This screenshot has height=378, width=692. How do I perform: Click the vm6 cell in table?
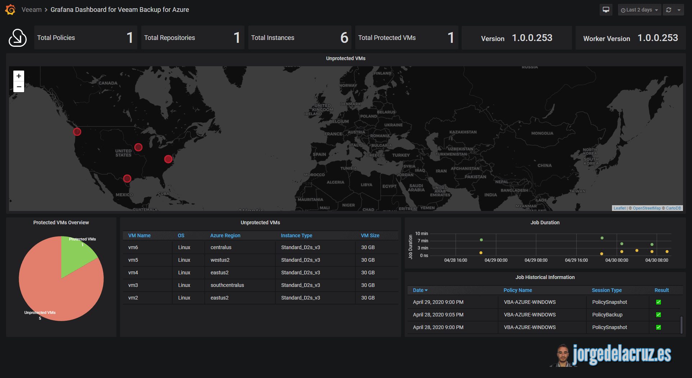[x=147, y=247]
